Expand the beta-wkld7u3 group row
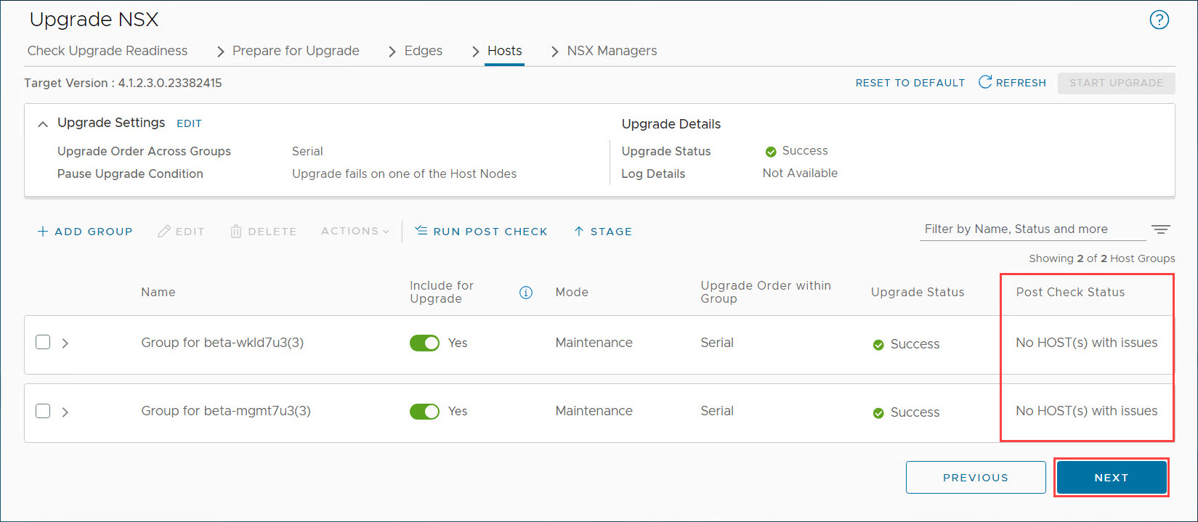Screen dimensions: 1198x522 65,343
